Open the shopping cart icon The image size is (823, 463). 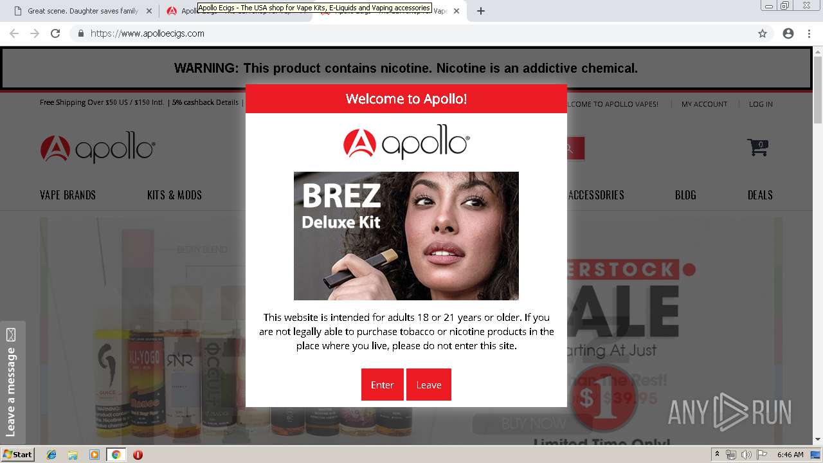tap(757, 147)
